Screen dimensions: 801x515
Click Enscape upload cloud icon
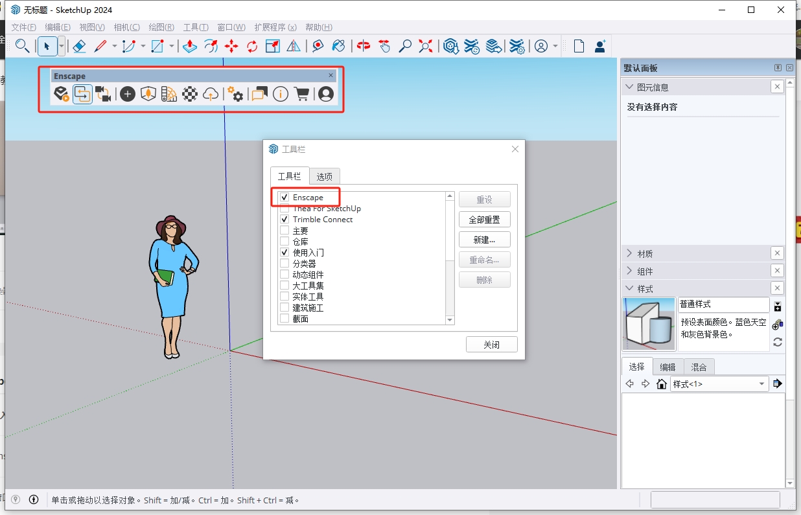[210, 94]
